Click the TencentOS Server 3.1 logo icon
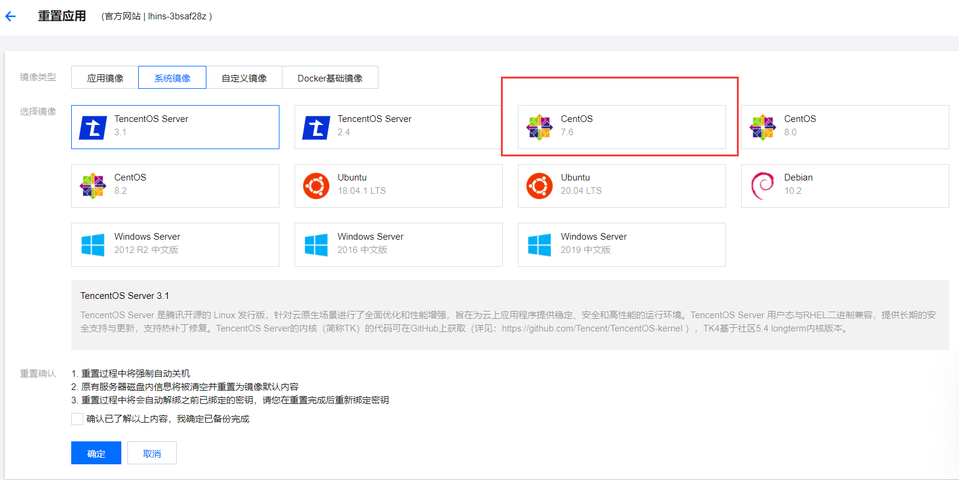This screenshot has height=480, width=959. [93, 127]
